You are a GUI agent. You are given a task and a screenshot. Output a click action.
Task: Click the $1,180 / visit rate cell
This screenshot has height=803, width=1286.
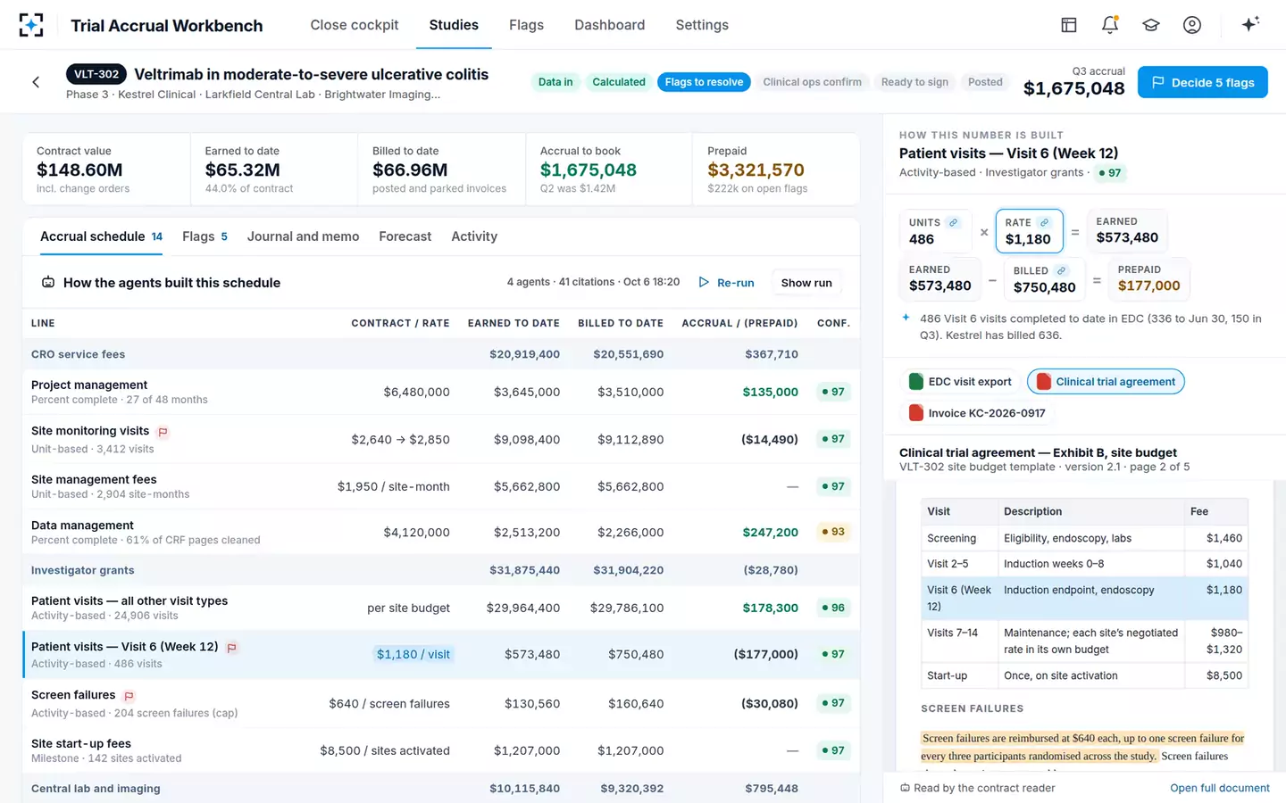[x=413, y=654]
